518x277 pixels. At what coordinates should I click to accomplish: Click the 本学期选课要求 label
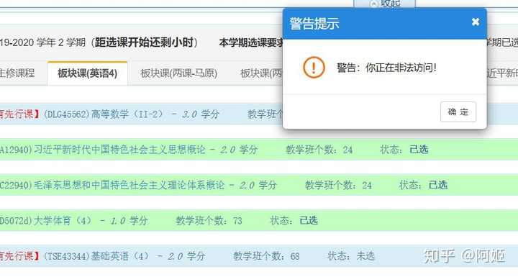(251, 42)
